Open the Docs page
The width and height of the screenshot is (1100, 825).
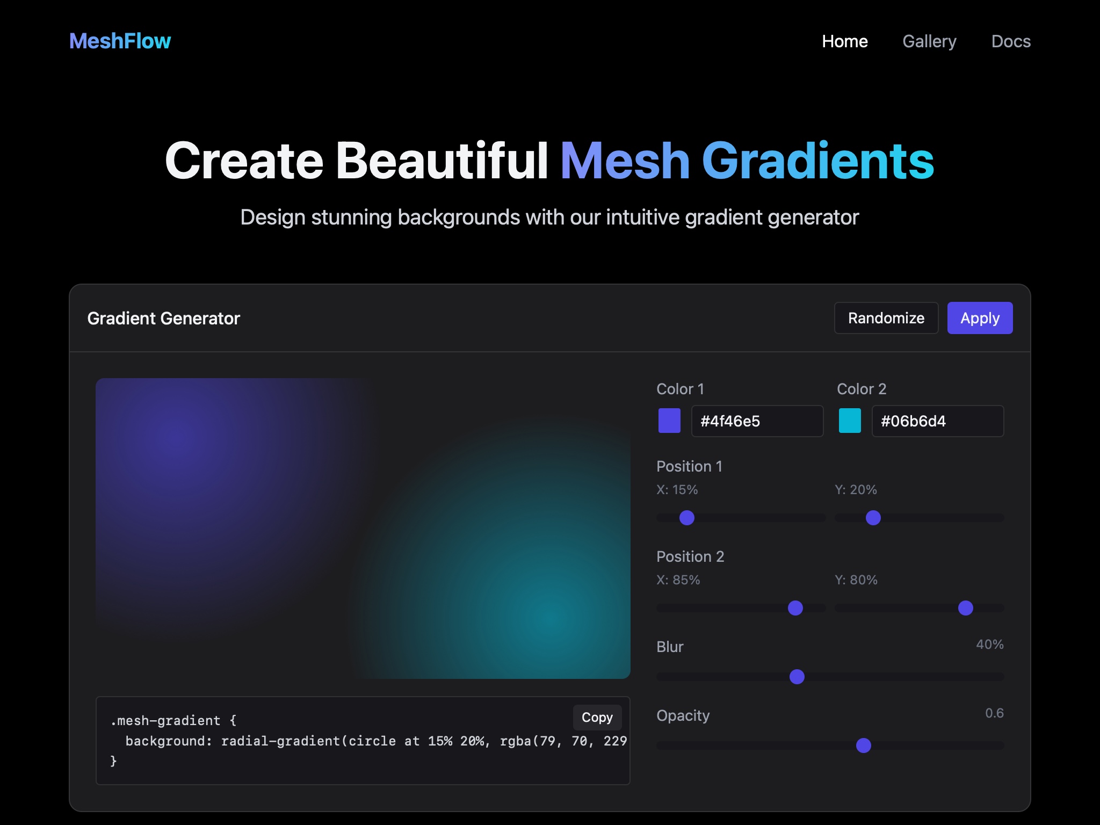point(1011,41)
